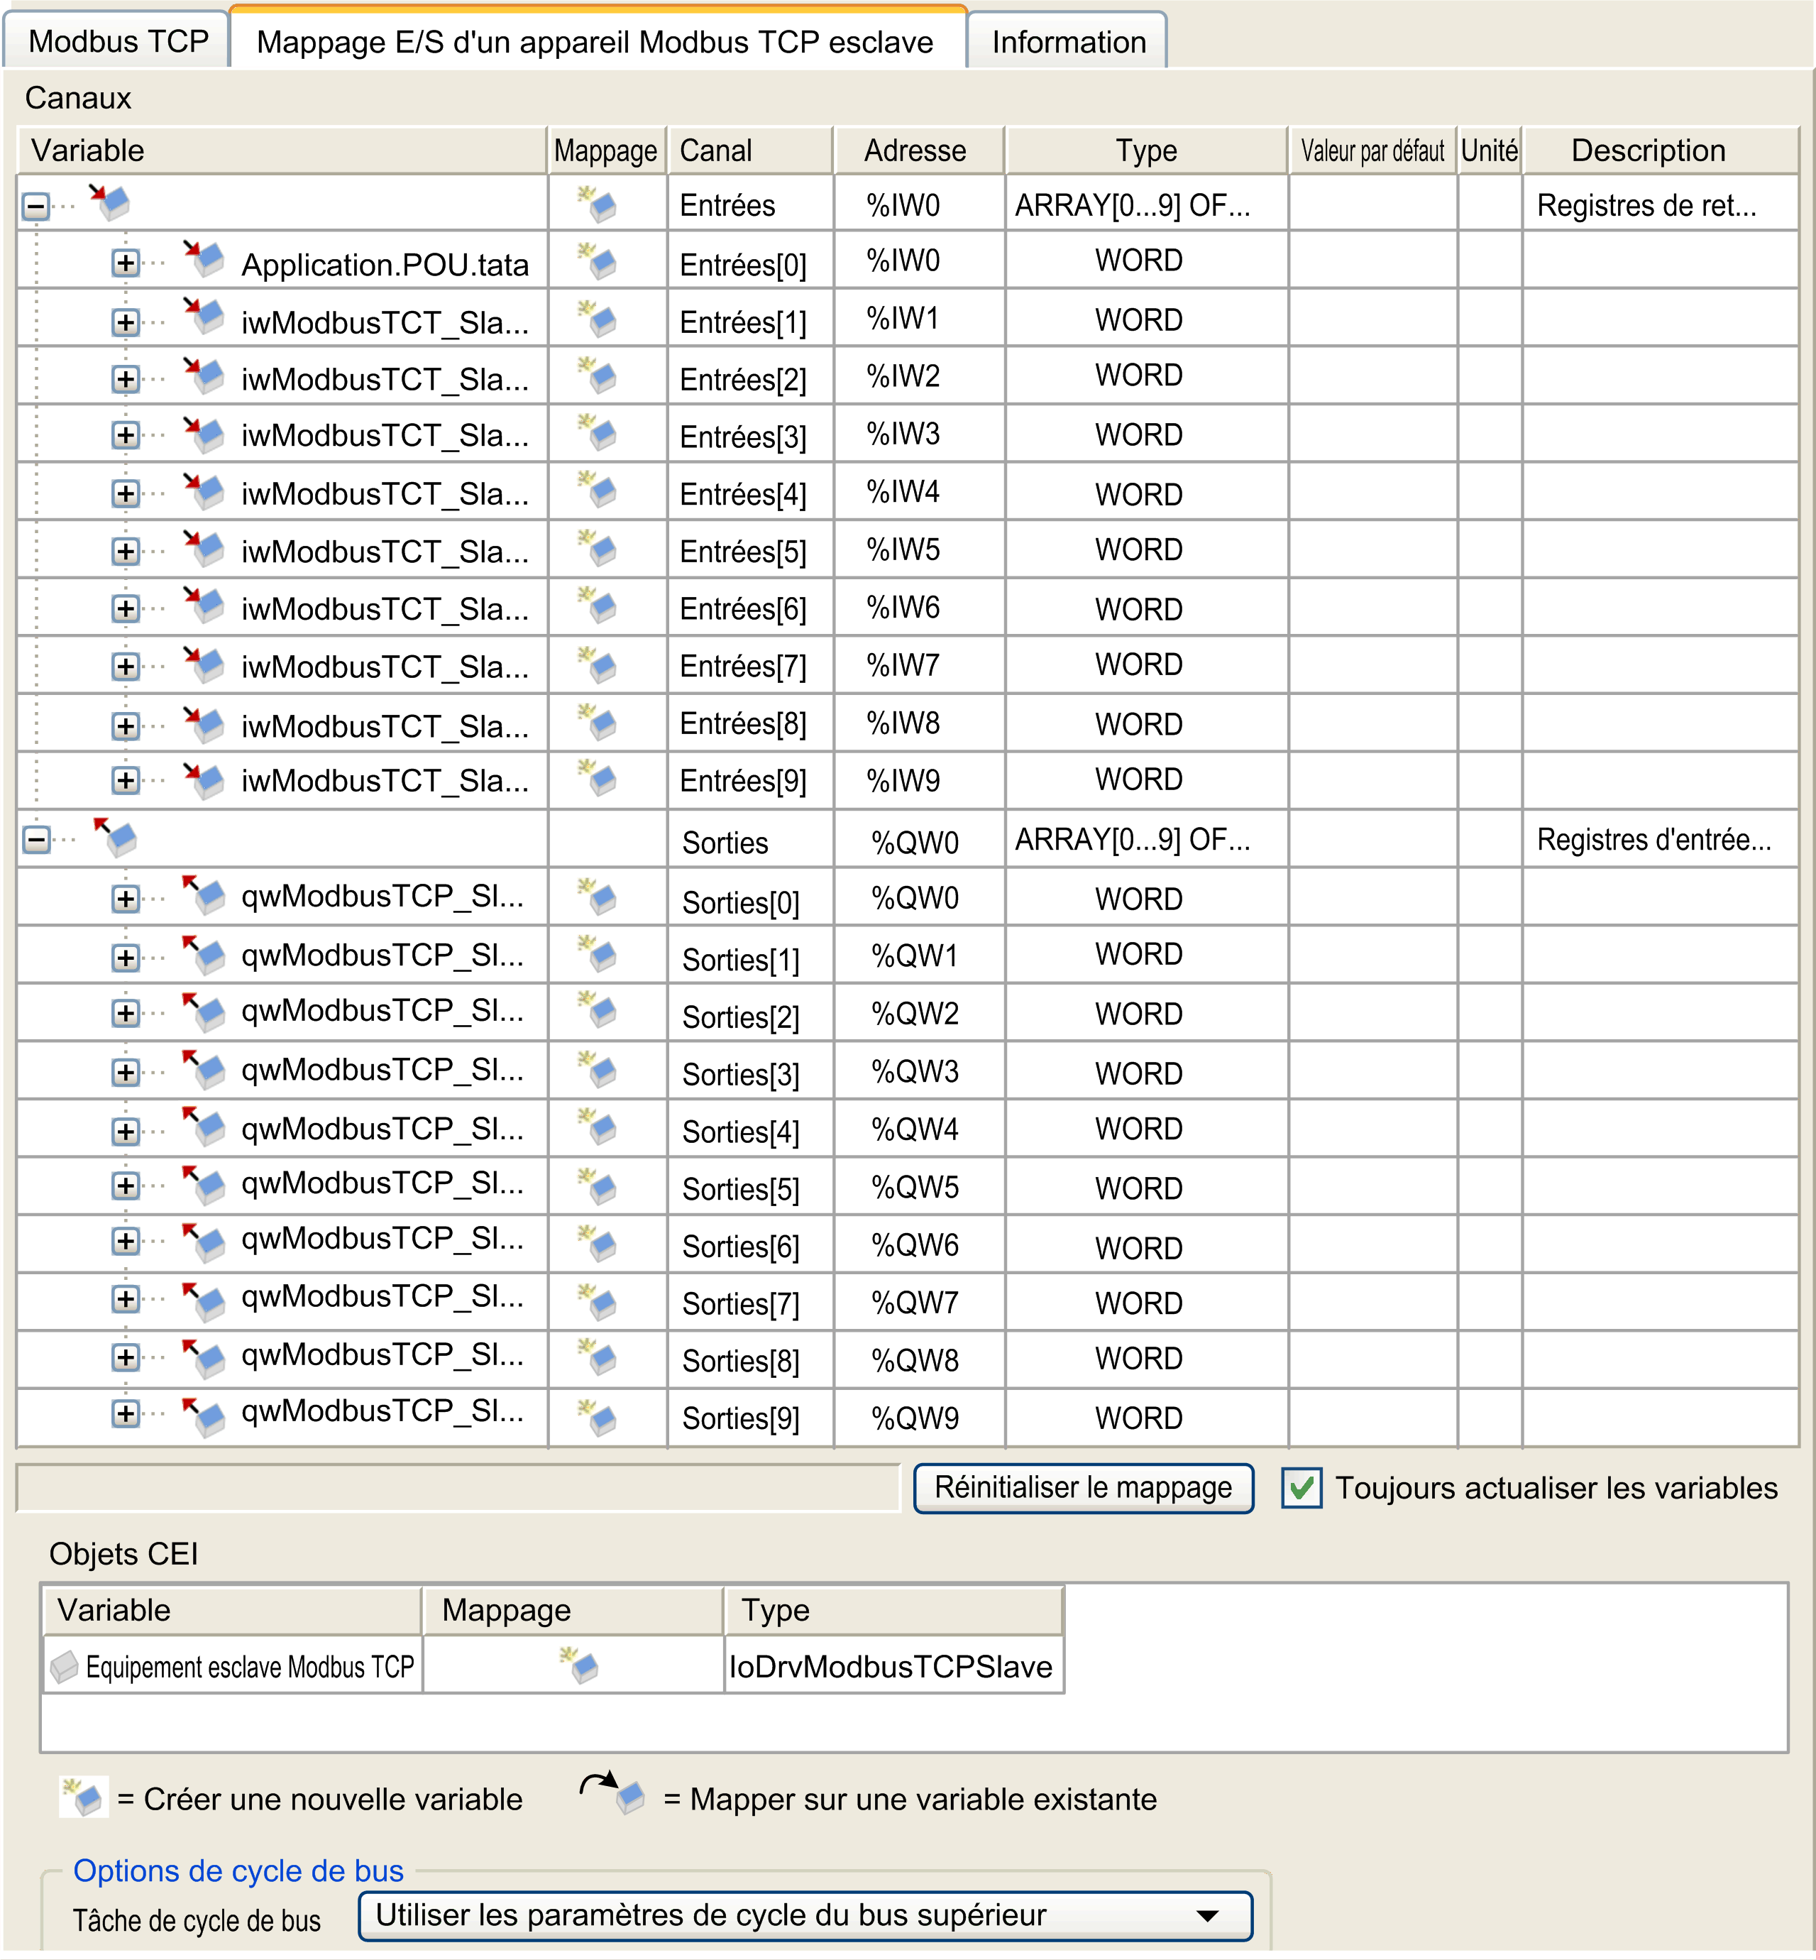Toggle Toujours actualiser les variables checkbox
This screenshot has width=1816, height=1960.
[1302, 1488]
